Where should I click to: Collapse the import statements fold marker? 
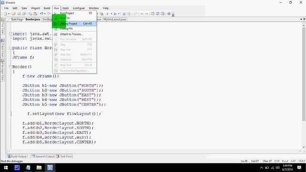click(11, 34)
